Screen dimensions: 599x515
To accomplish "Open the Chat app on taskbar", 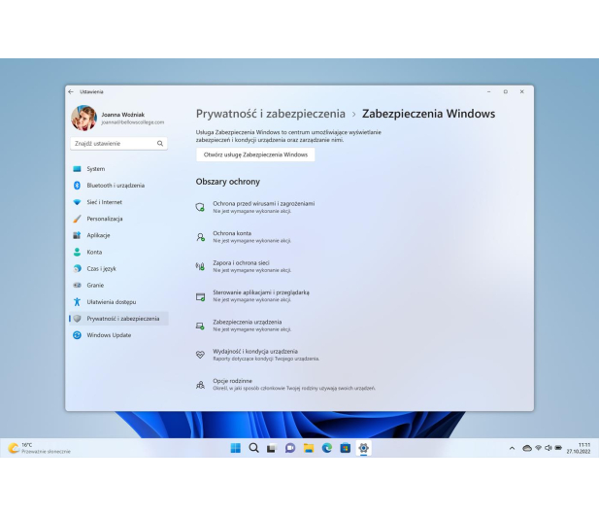I will (290, 448).
